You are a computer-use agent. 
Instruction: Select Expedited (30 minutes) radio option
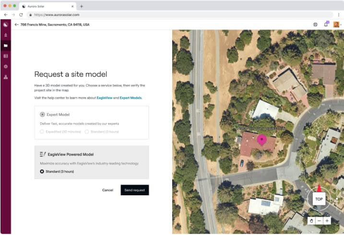tap(42, 131)
